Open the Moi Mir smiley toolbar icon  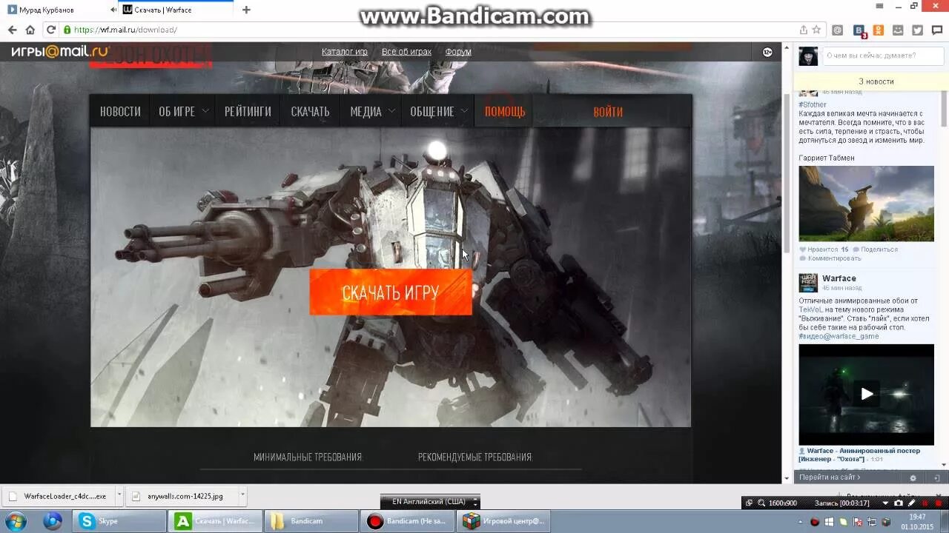(898, 30)
